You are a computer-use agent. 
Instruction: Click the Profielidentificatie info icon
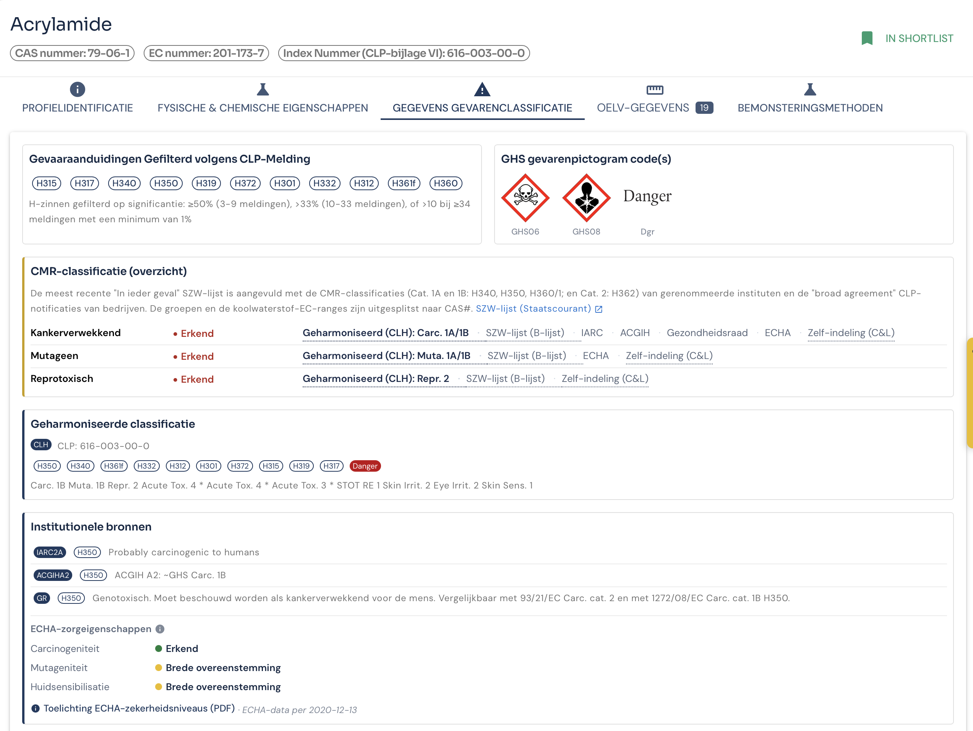78,89
